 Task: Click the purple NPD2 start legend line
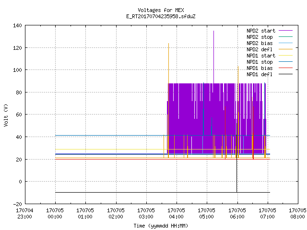[285, 31]
